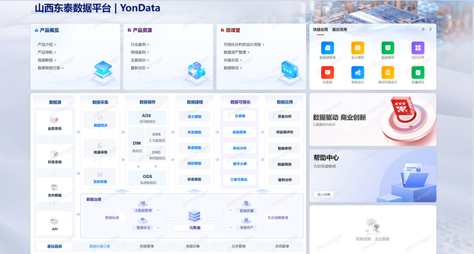Open the 报表设计 quick app icon

point(357,72)
